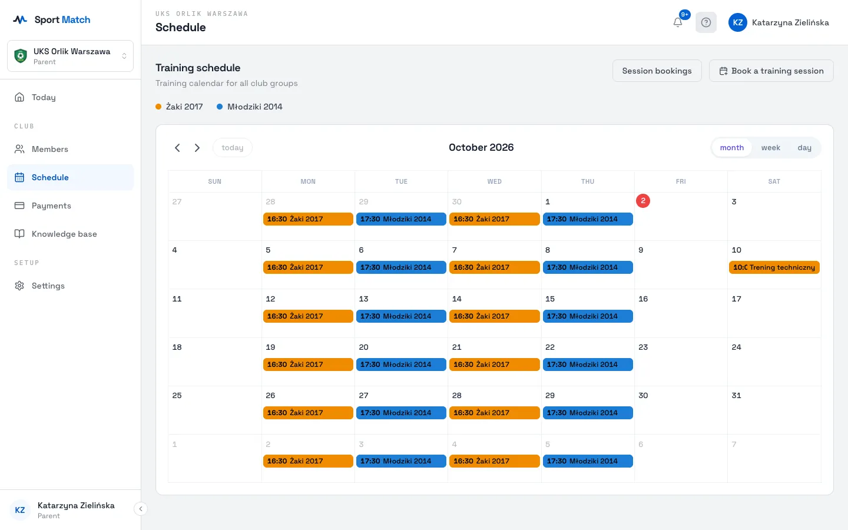Open the UKS Orlik Warszawa club switcher
848x530 pixels.
point(70,56)
